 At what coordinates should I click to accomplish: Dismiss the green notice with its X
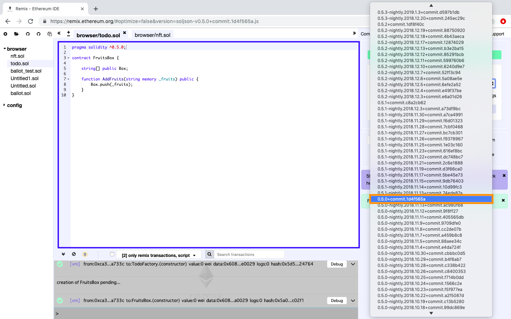pos(503,201)
